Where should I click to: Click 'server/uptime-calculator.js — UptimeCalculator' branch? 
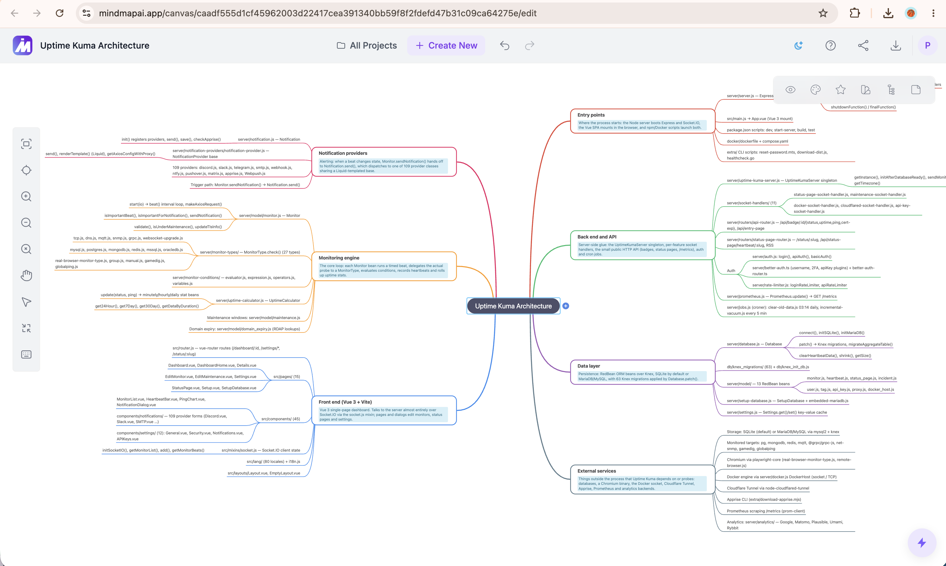(258, 301)
